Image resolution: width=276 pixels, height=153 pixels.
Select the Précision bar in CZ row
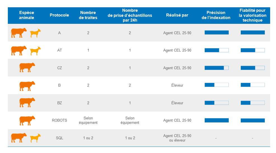[x=216, y=68]
